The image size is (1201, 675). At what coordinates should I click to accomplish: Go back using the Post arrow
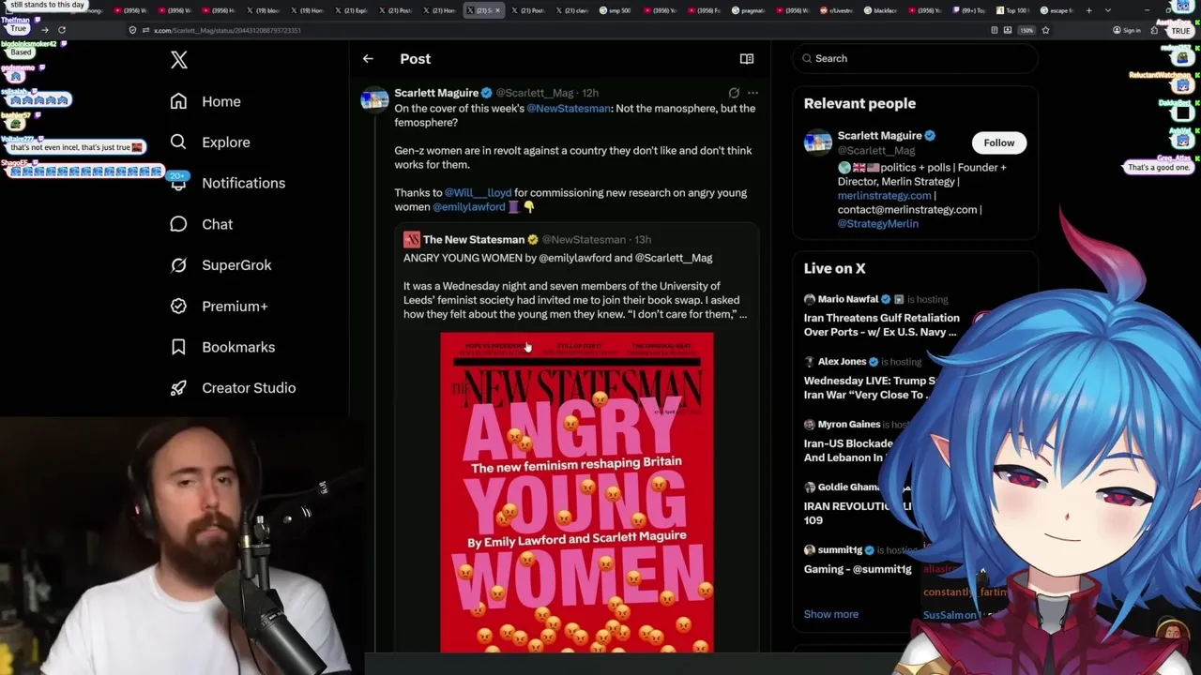point(368,59)
